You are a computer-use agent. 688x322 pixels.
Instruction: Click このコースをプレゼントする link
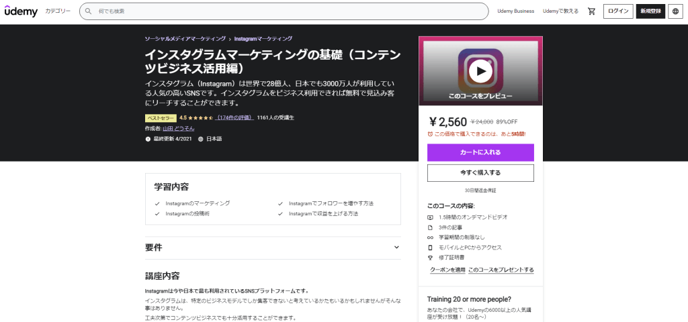click(501, 270)
